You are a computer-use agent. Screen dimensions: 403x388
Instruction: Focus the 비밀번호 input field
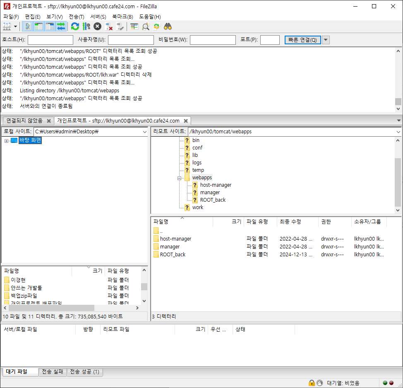(213, 40)
